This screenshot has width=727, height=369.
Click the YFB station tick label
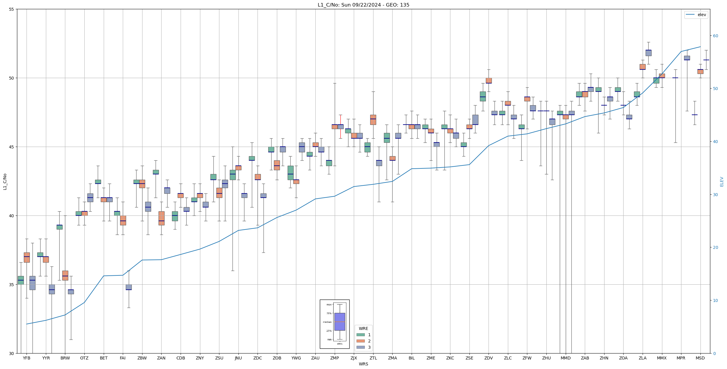point(27,358)
